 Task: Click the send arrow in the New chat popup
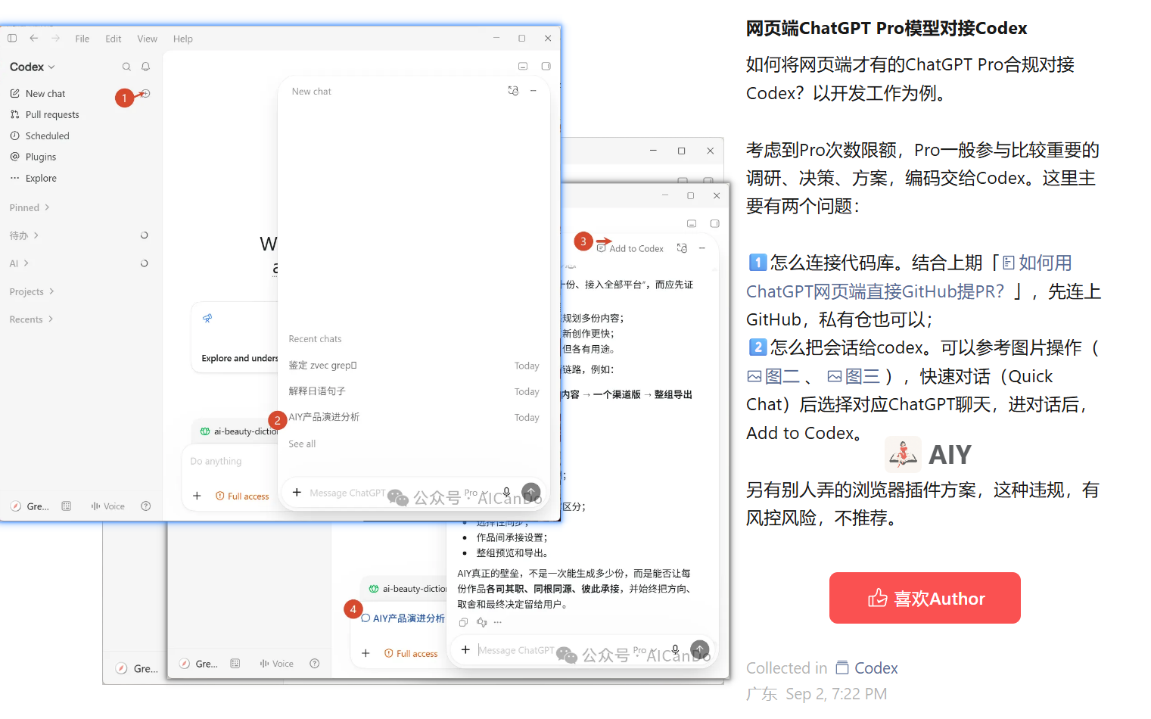531,492
